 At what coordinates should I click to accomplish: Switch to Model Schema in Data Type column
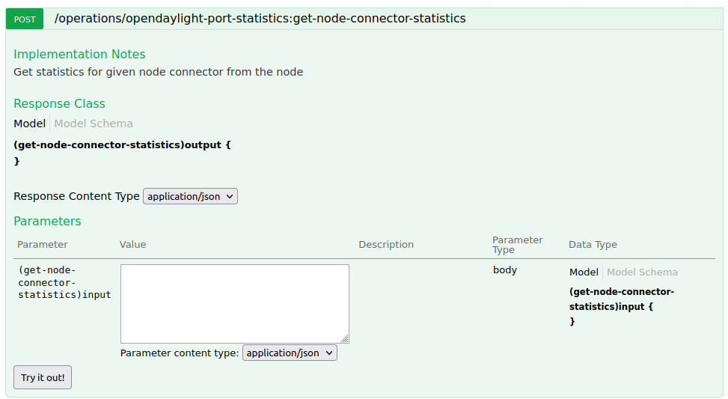point(642,272)
